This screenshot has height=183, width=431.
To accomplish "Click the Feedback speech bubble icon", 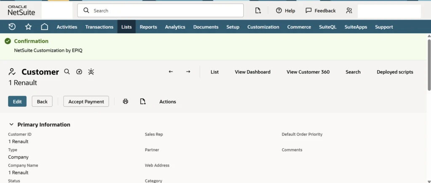I will 309,11.
